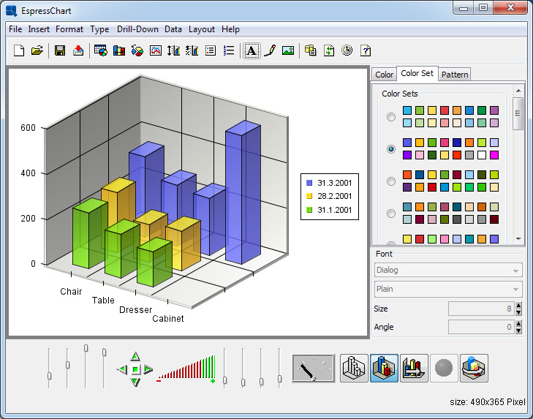Viewport: 533px width, 419px height.
Task: Click the cyan swatch in the first color set
Action: (407, 110)
